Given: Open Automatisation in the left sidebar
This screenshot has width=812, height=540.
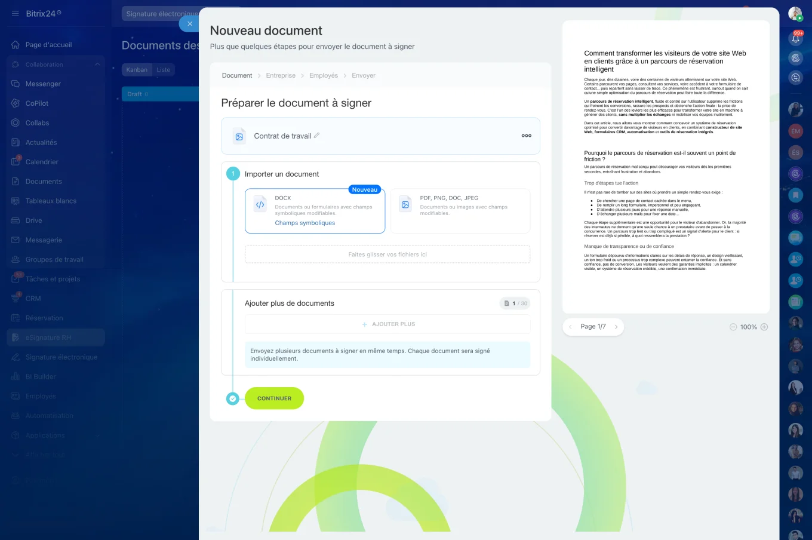Looking at the screenshot, I should (50, 416).
